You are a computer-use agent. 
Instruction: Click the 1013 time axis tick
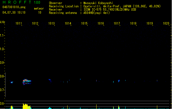[51, 23]
